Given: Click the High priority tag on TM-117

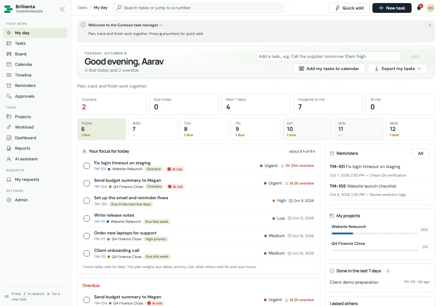Looking at the screenshot, I should point(156,239).
